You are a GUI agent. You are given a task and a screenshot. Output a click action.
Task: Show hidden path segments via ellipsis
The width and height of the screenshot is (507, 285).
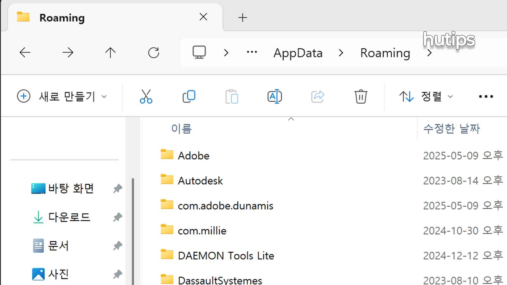point(252,52)
